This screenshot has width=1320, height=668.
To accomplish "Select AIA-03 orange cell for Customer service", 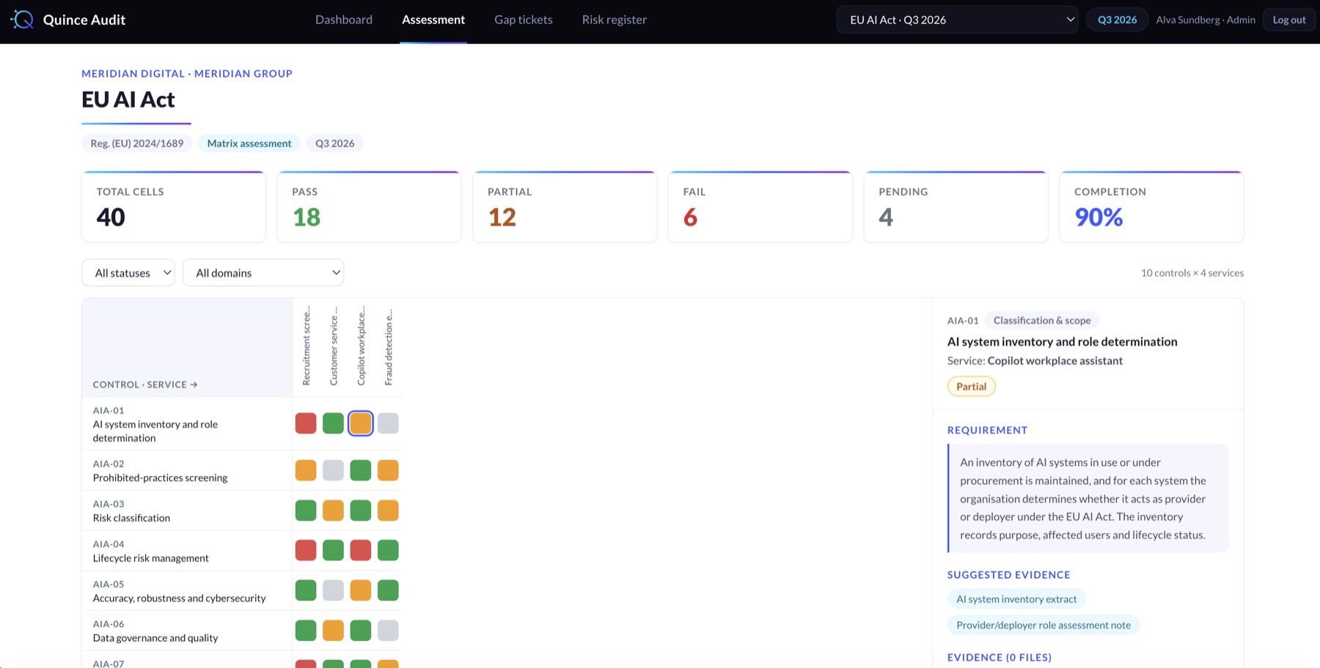I will click(333, 511).
